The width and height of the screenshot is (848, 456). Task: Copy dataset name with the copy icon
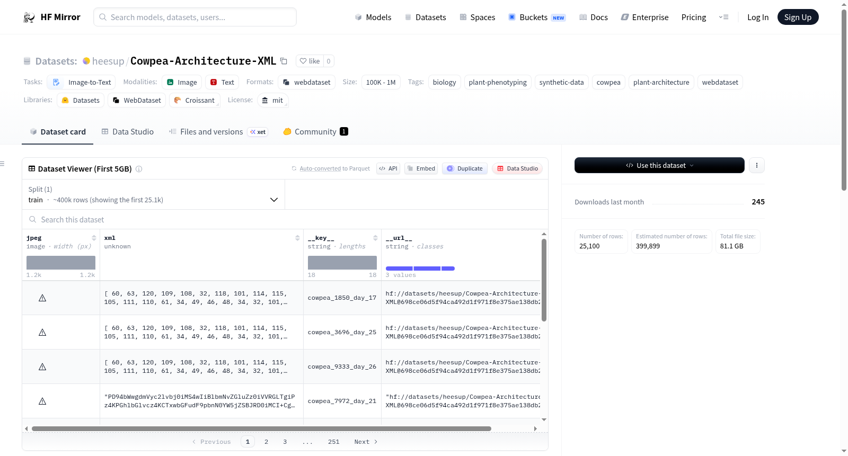click(x=284, y=61)
